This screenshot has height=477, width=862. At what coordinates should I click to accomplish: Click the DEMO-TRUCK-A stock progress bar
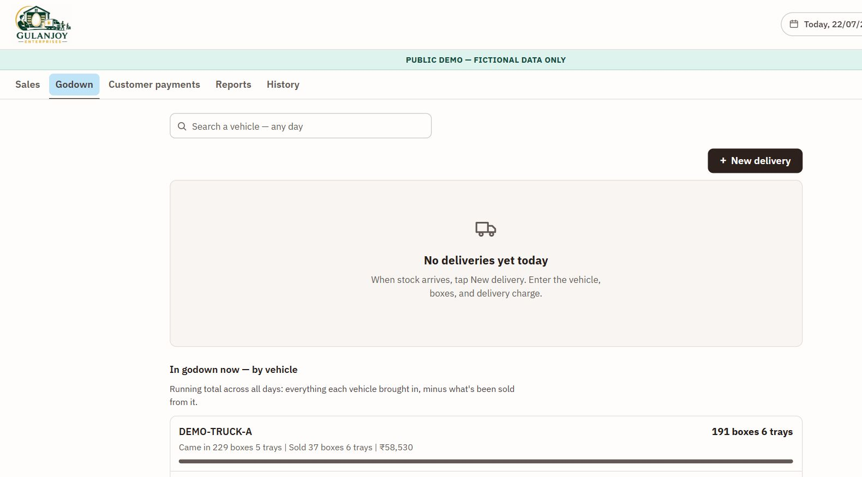[486, 461]
